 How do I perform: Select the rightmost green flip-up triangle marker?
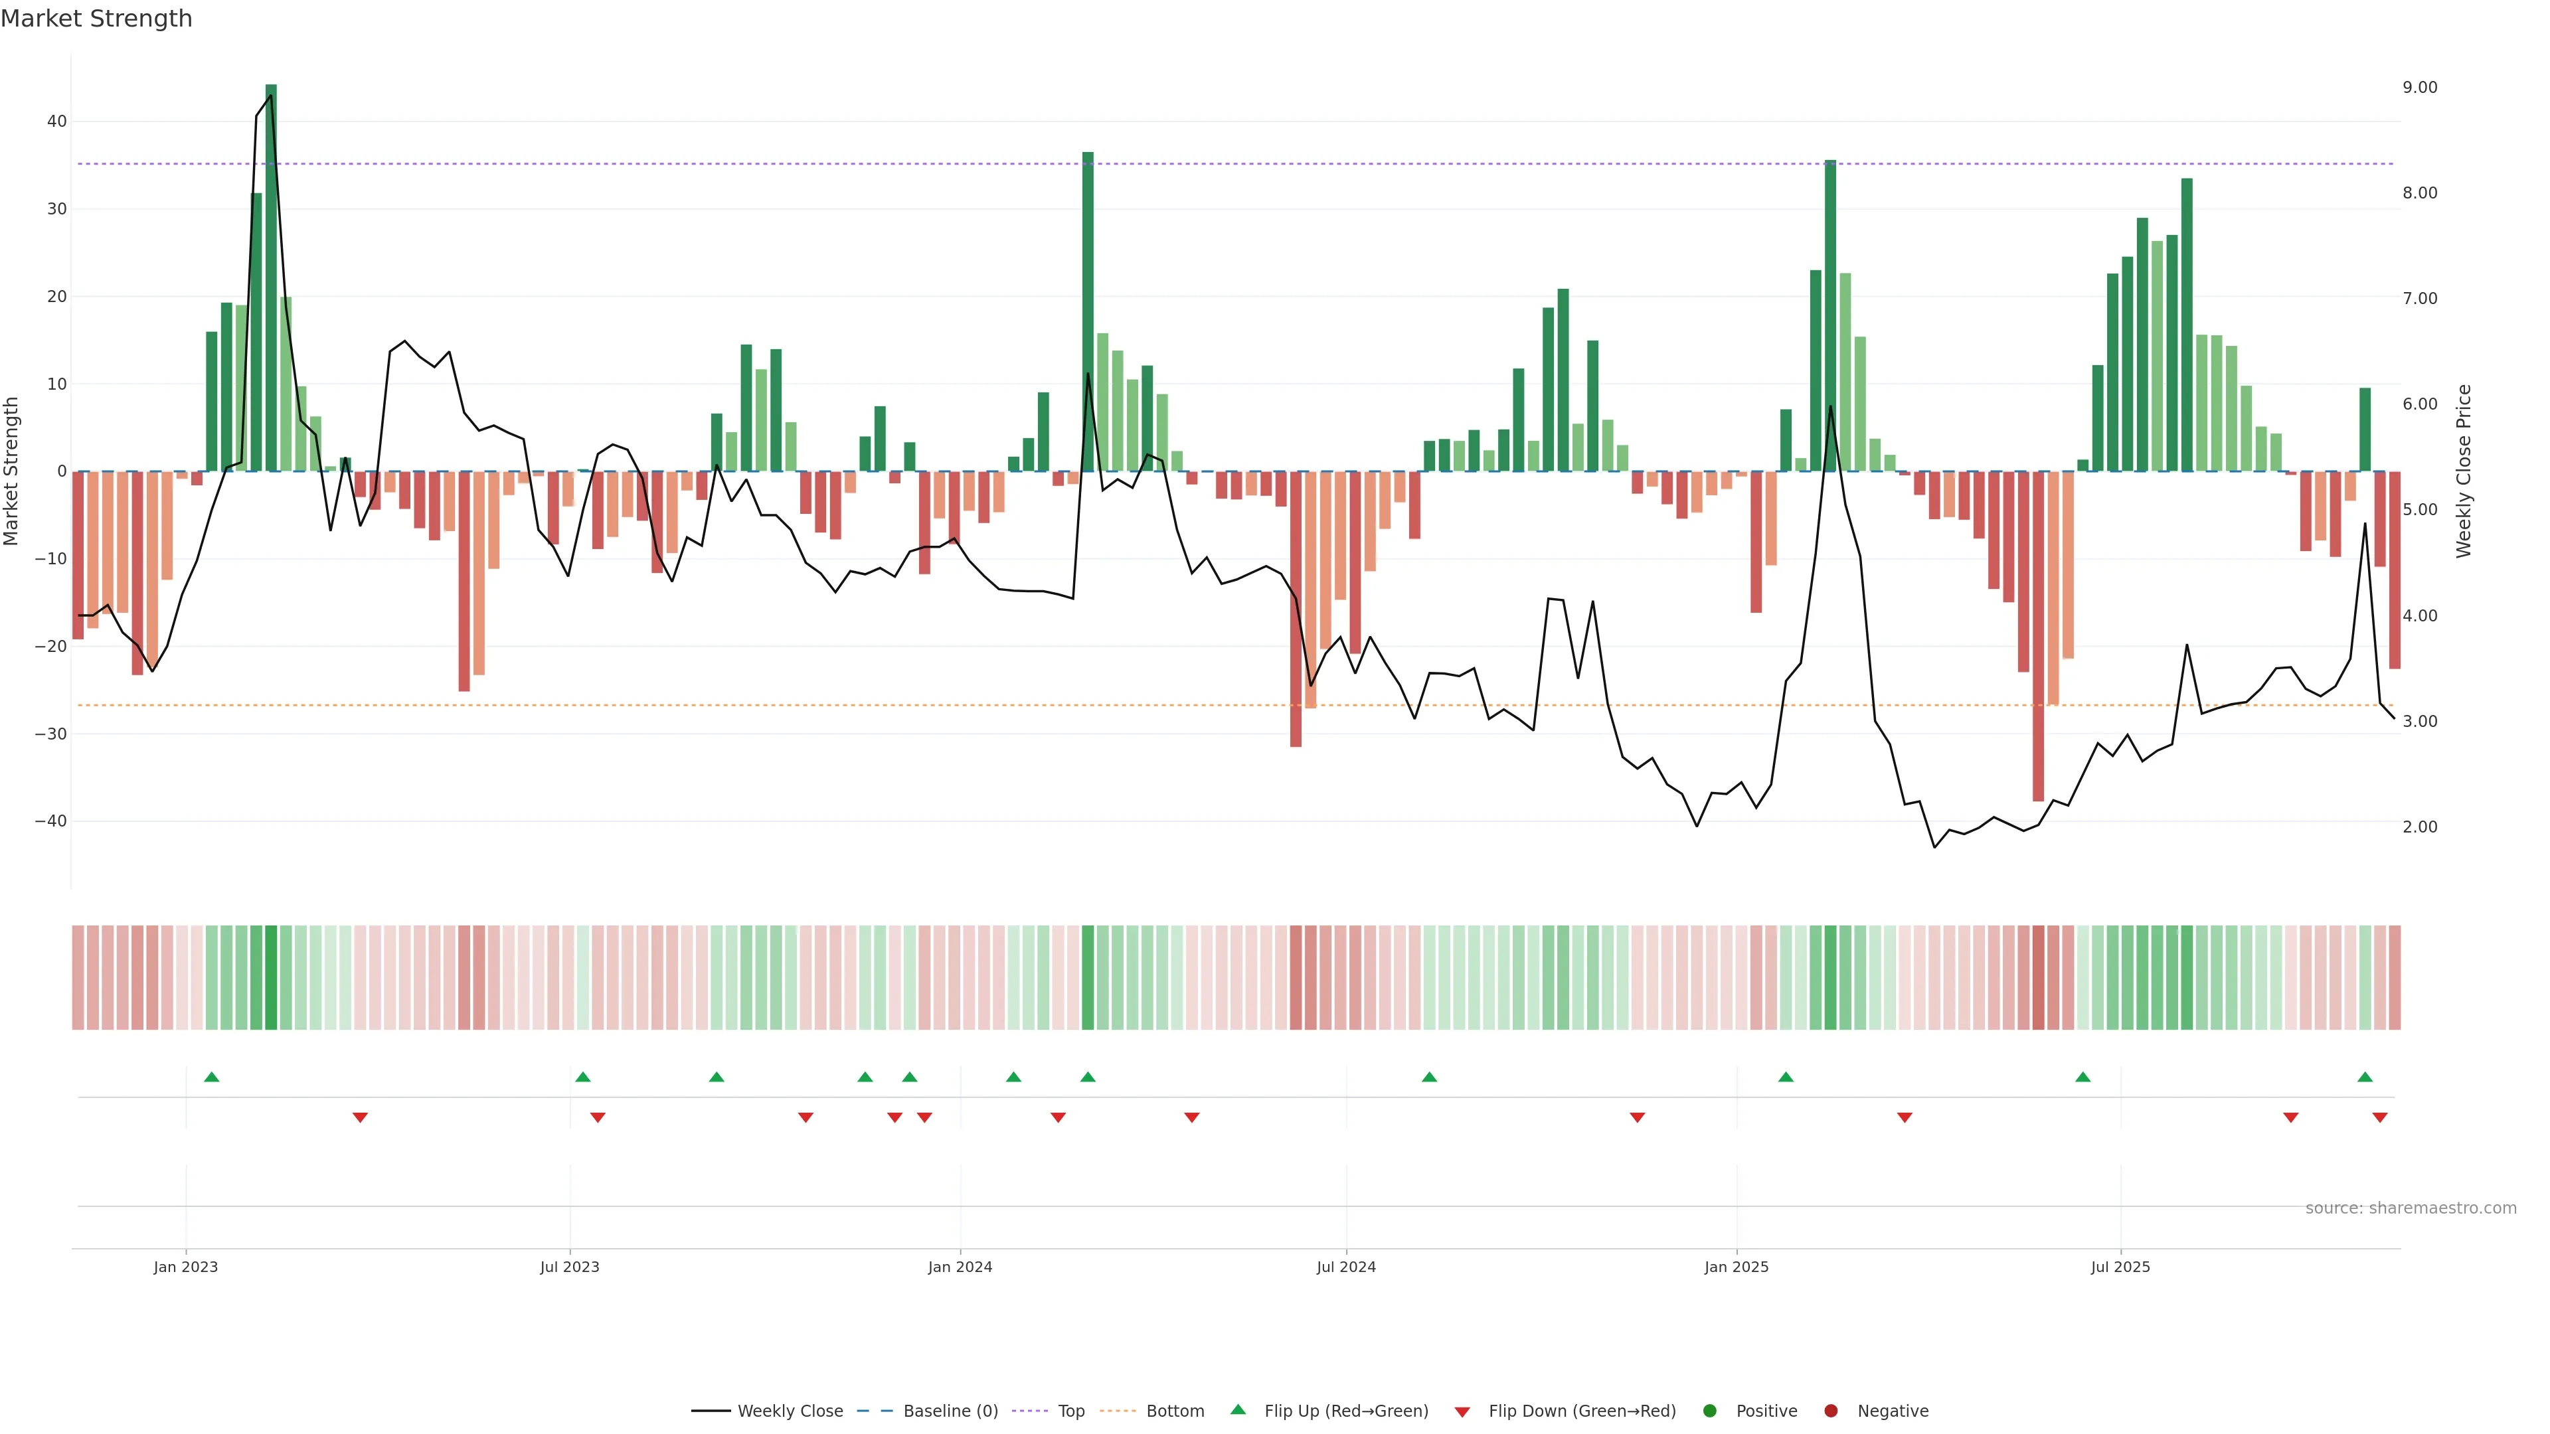coord(2365,1077)
